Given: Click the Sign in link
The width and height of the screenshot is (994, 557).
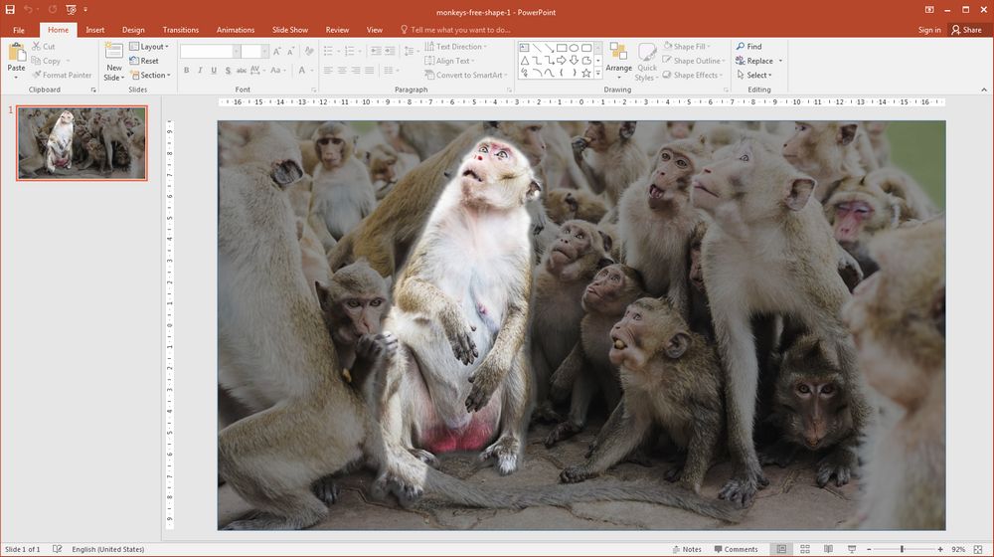Looking at the screenshot, I should point(929,30).
